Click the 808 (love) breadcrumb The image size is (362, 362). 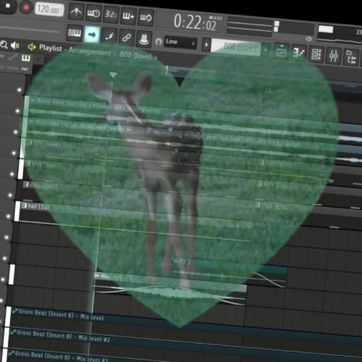pyautogui.click(x=135, y=55)
